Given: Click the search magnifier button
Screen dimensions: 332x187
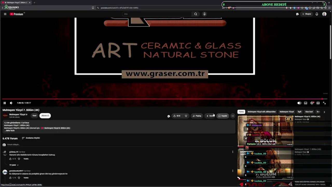Looking at the screenshot, I should (x=196, y=14).
